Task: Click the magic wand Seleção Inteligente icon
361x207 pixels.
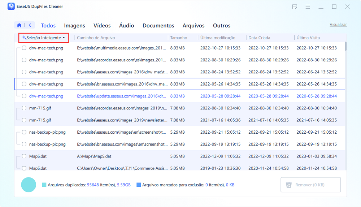Action: coord(24,38)
